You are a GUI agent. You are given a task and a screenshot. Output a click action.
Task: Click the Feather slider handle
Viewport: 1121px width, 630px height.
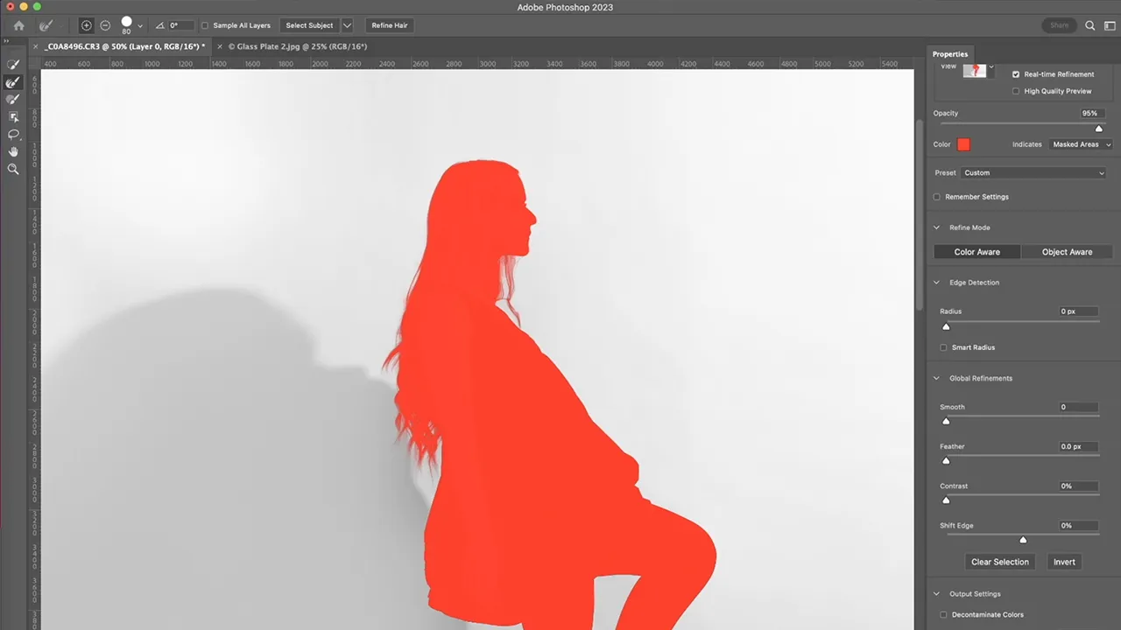click(x=946, y=460)
